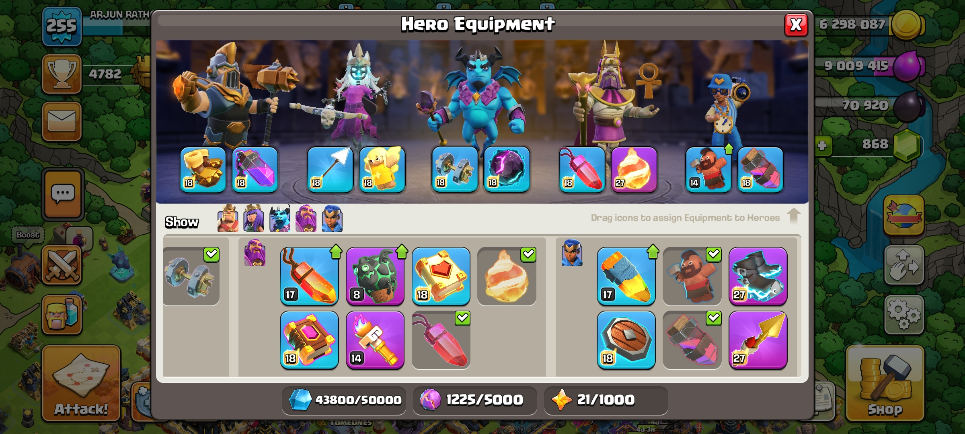
Task: Open the Shop
Action: pyautogui.click(x=885, y=383)
